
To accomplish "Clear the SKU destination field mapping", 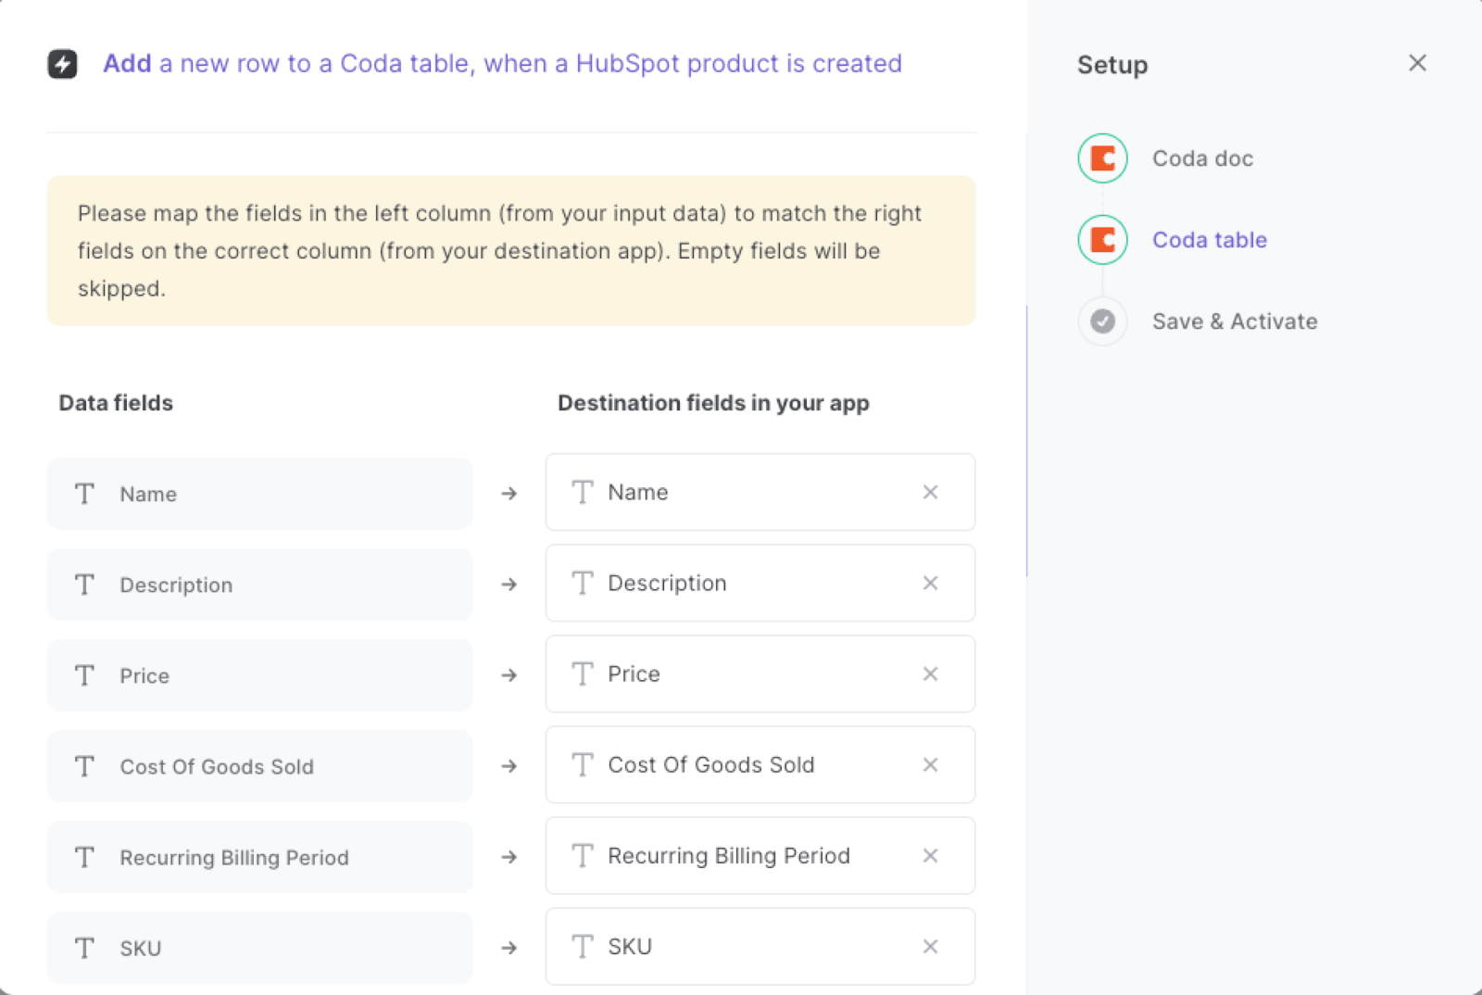I will click(930, 946).
